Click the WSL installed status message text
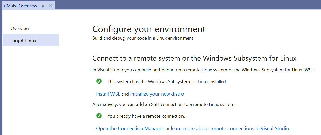This screenshot has height=135, width=321. click(x=167, y=82)
